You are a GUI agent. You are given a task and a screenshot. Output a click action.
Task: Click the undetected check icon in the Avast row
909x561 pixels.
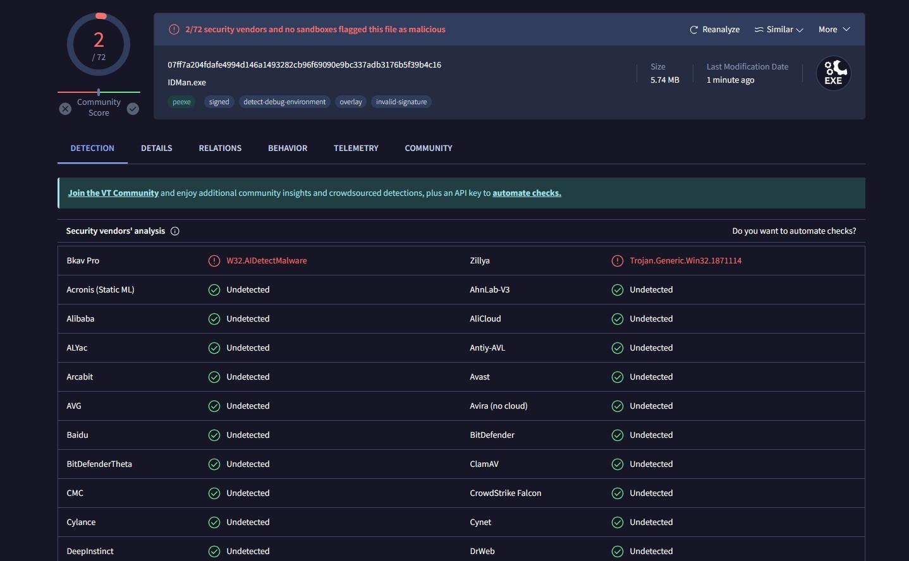coord(618,377)
